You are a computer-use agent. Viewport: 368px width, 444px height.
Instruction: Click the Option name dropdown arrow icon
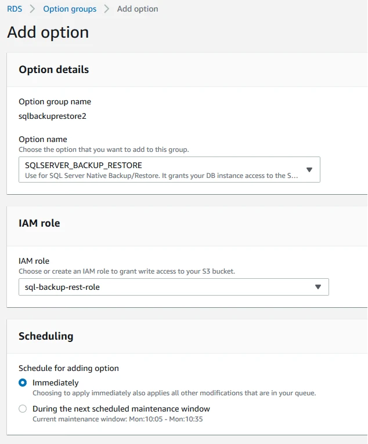(309, 170)
